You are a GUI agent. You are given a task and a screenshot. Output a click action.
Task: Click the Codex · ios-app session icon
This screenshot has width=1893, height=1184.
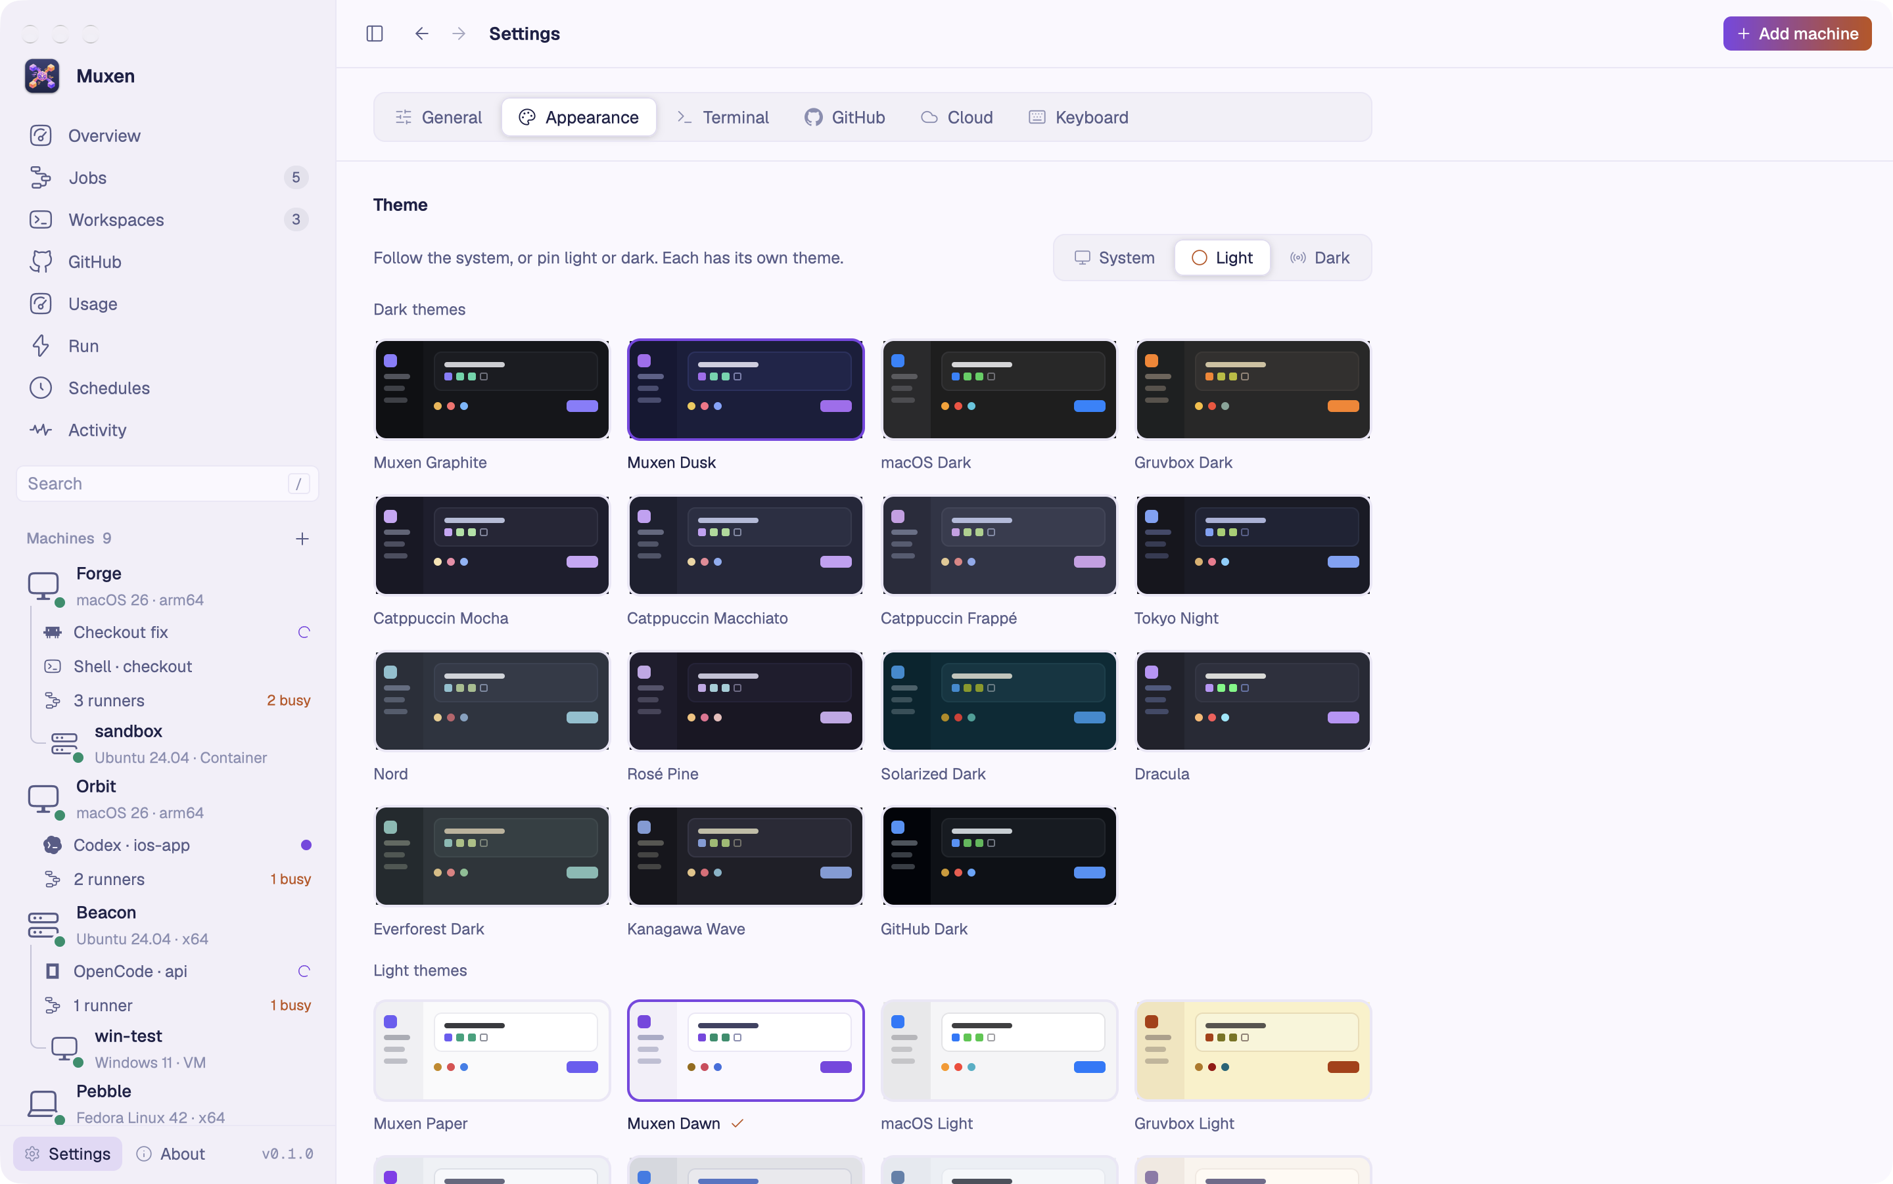coord(53,845)
